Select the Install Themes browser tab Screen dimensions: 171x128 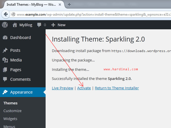(x=33, y=5)
